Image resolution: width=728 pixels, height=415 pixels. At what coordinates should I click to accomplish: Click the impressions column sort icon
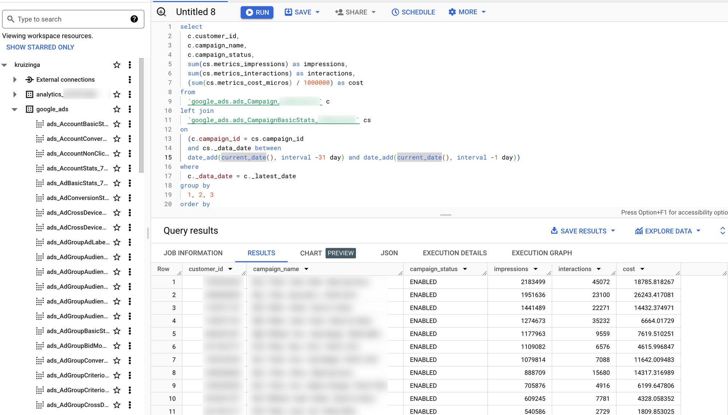(537, 269)
